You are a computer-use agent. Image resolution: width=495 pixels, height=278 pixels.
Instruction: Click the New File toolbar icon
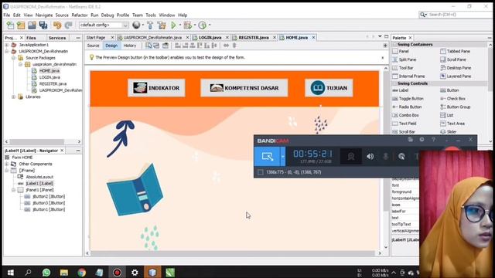[10, 25]
